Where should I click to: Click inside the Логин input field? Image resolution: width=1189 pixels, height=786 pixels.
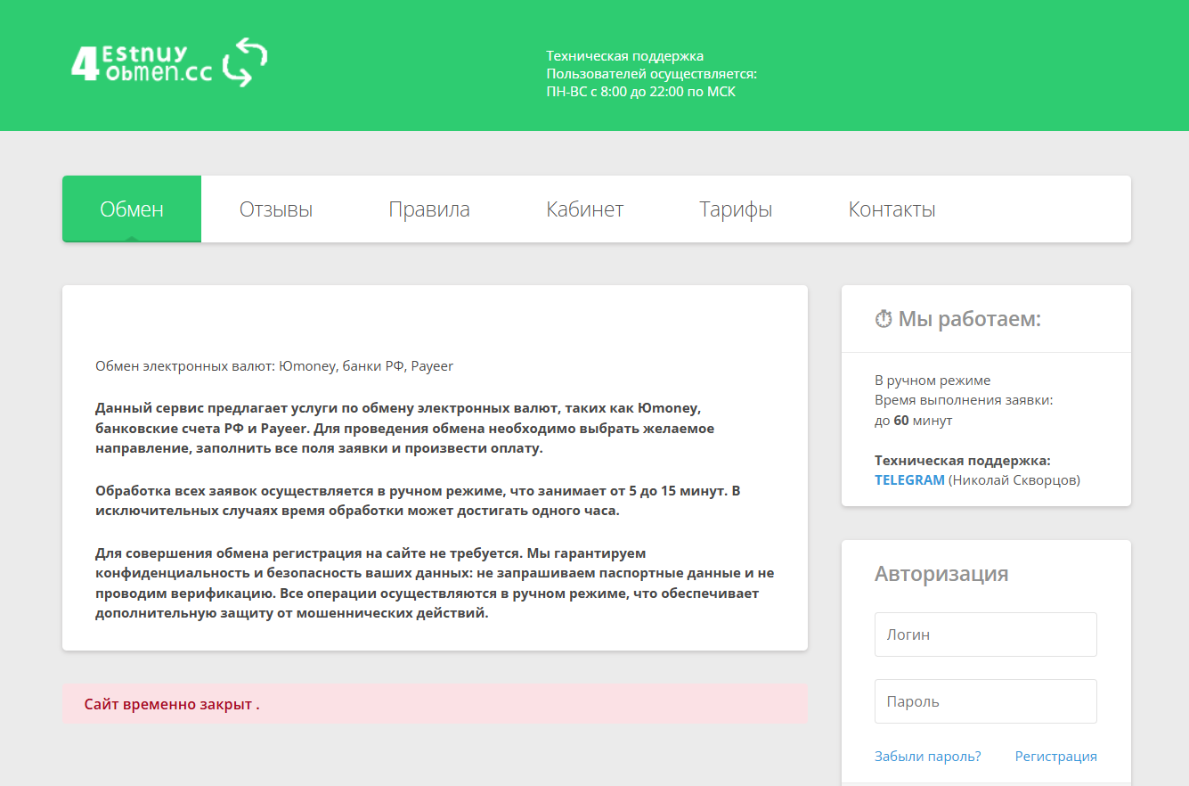pos(985,634)
